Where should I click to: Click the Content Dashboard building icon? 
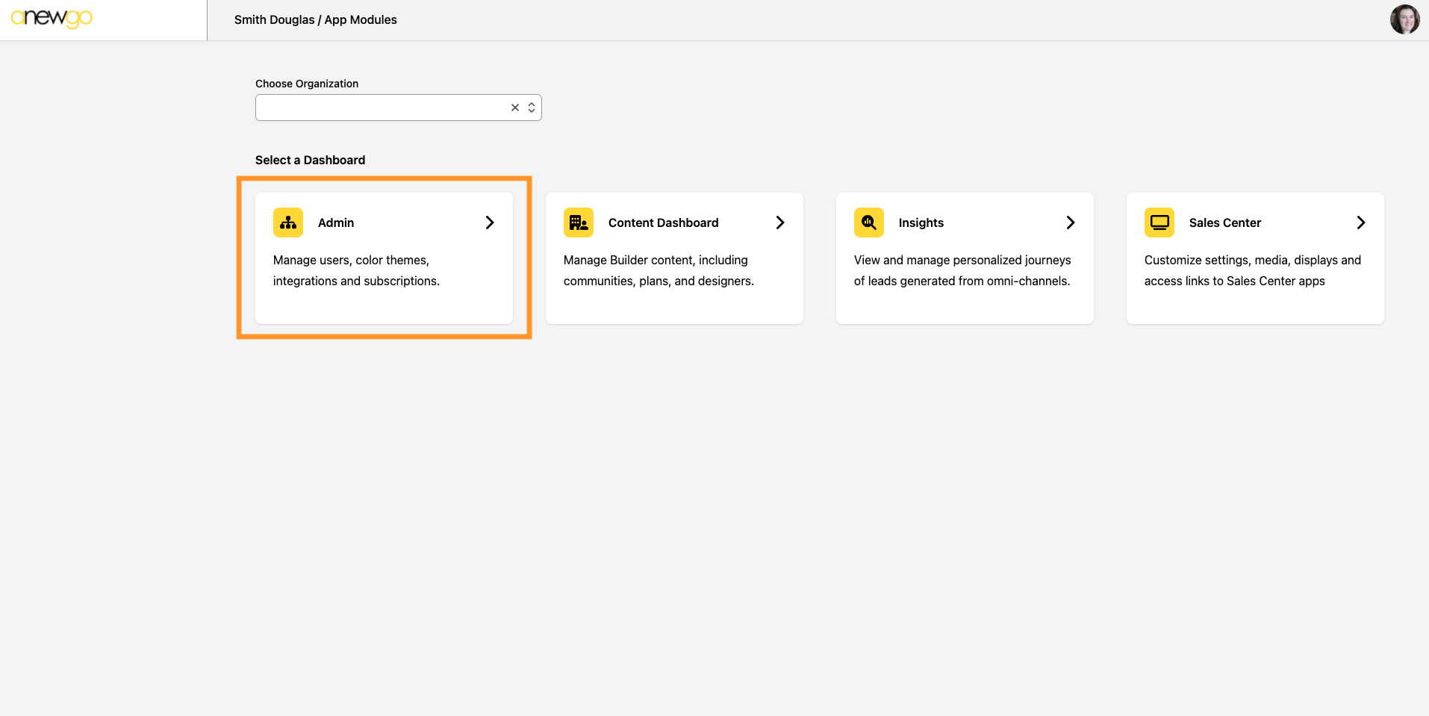(x=579, y=222)
